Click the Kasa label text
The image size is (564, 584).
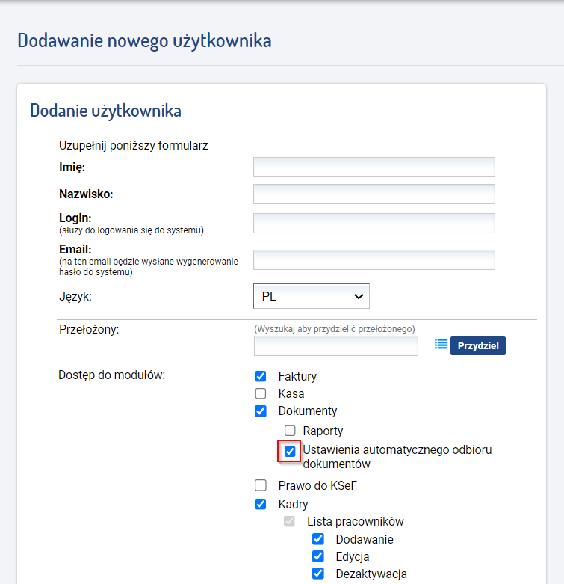291,393
